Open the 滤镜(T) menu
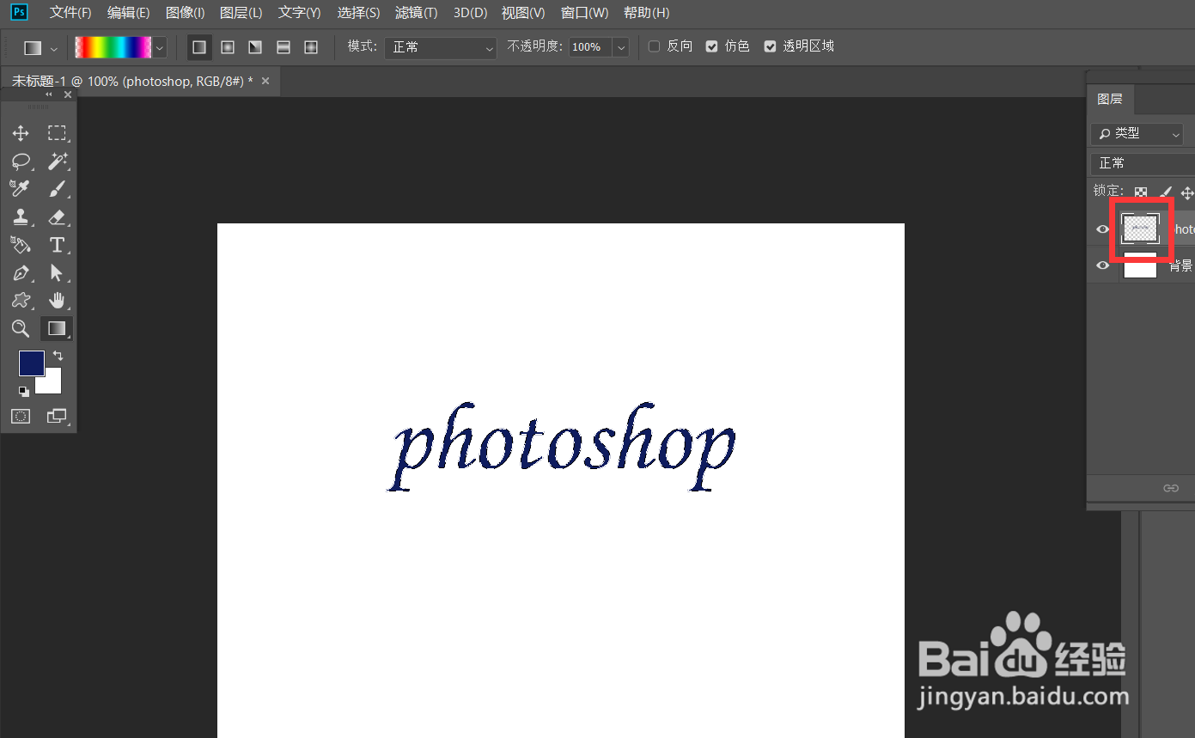This screenshot has height=738, width=1195. coord(416,13)
